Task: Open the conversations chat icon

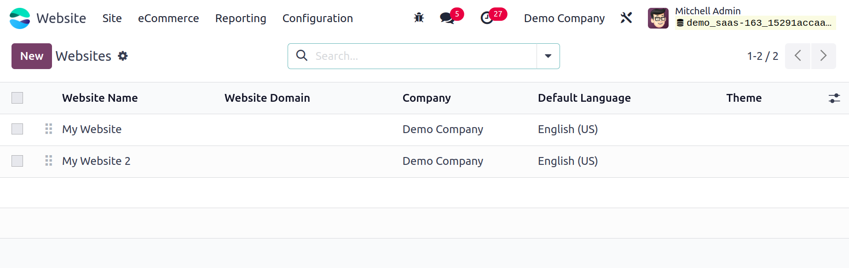Action: point(447,18)
